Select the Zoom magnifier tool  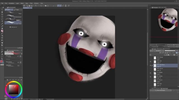pos(2,10)
